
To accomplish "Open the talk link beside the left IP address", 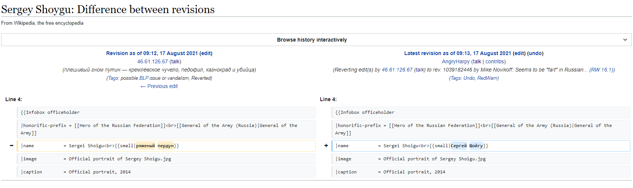I will (x=175, y=61).
